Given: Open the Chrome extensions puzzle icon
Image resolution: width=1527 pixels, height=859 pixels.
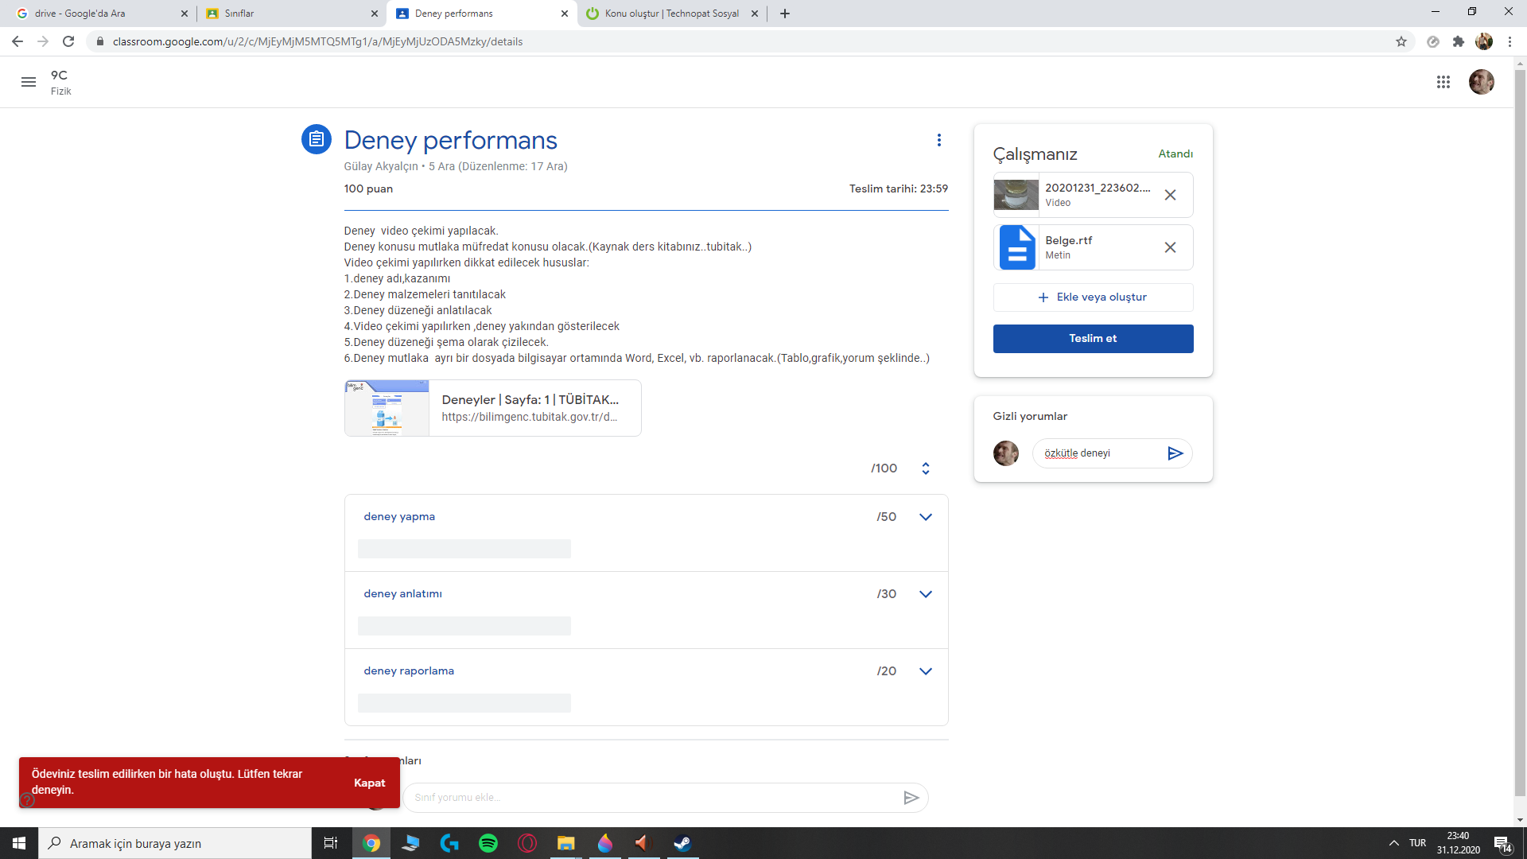Looking at the screenshot, I should 1458,41.
